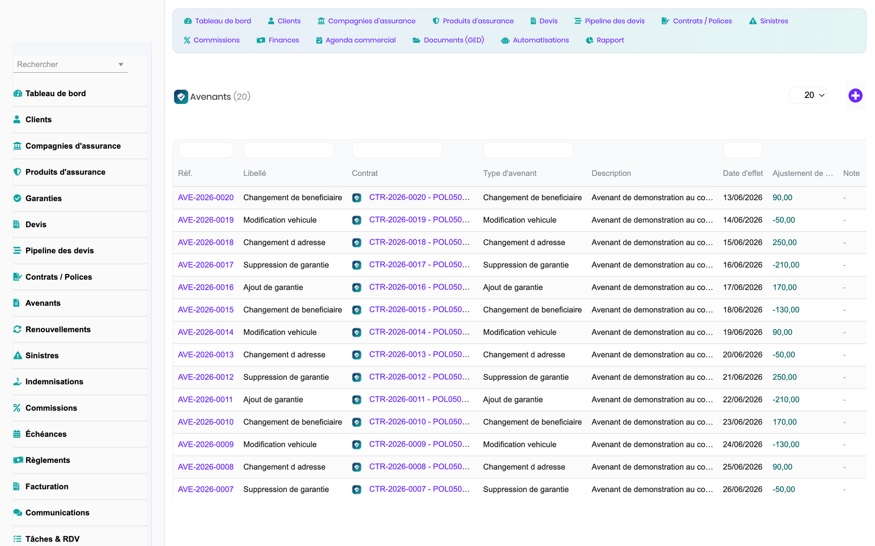Image resolution: width=875 pixels, height=546 pixels.
Task: Click the Communications chat bubbles icon in sidebar
Action: (18, 512)
